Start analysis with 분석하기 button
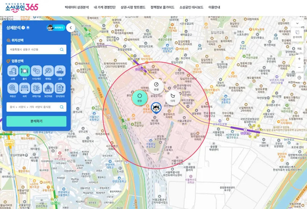This screenshot has height=209, width=307. coord(36,121)
